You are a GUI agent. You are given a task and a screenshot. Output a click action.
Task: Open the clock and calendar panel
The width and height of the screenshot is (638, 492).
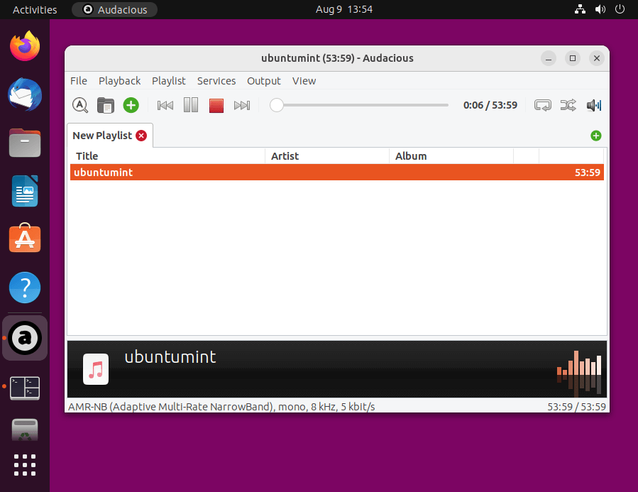coord(344,9)
